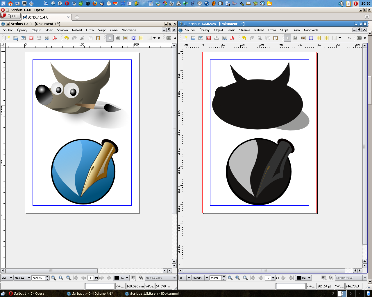Click Opera menu button
This screenshot has width=372, height=297.
pos(10,16)
